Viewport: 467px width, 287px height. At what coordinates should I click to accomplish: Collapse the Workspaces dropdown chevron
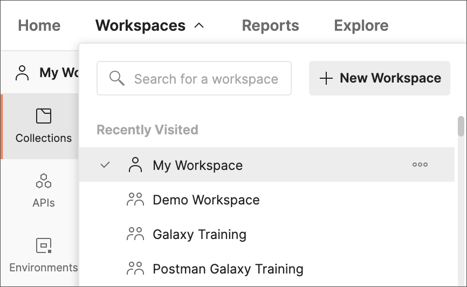coord(199,26)
